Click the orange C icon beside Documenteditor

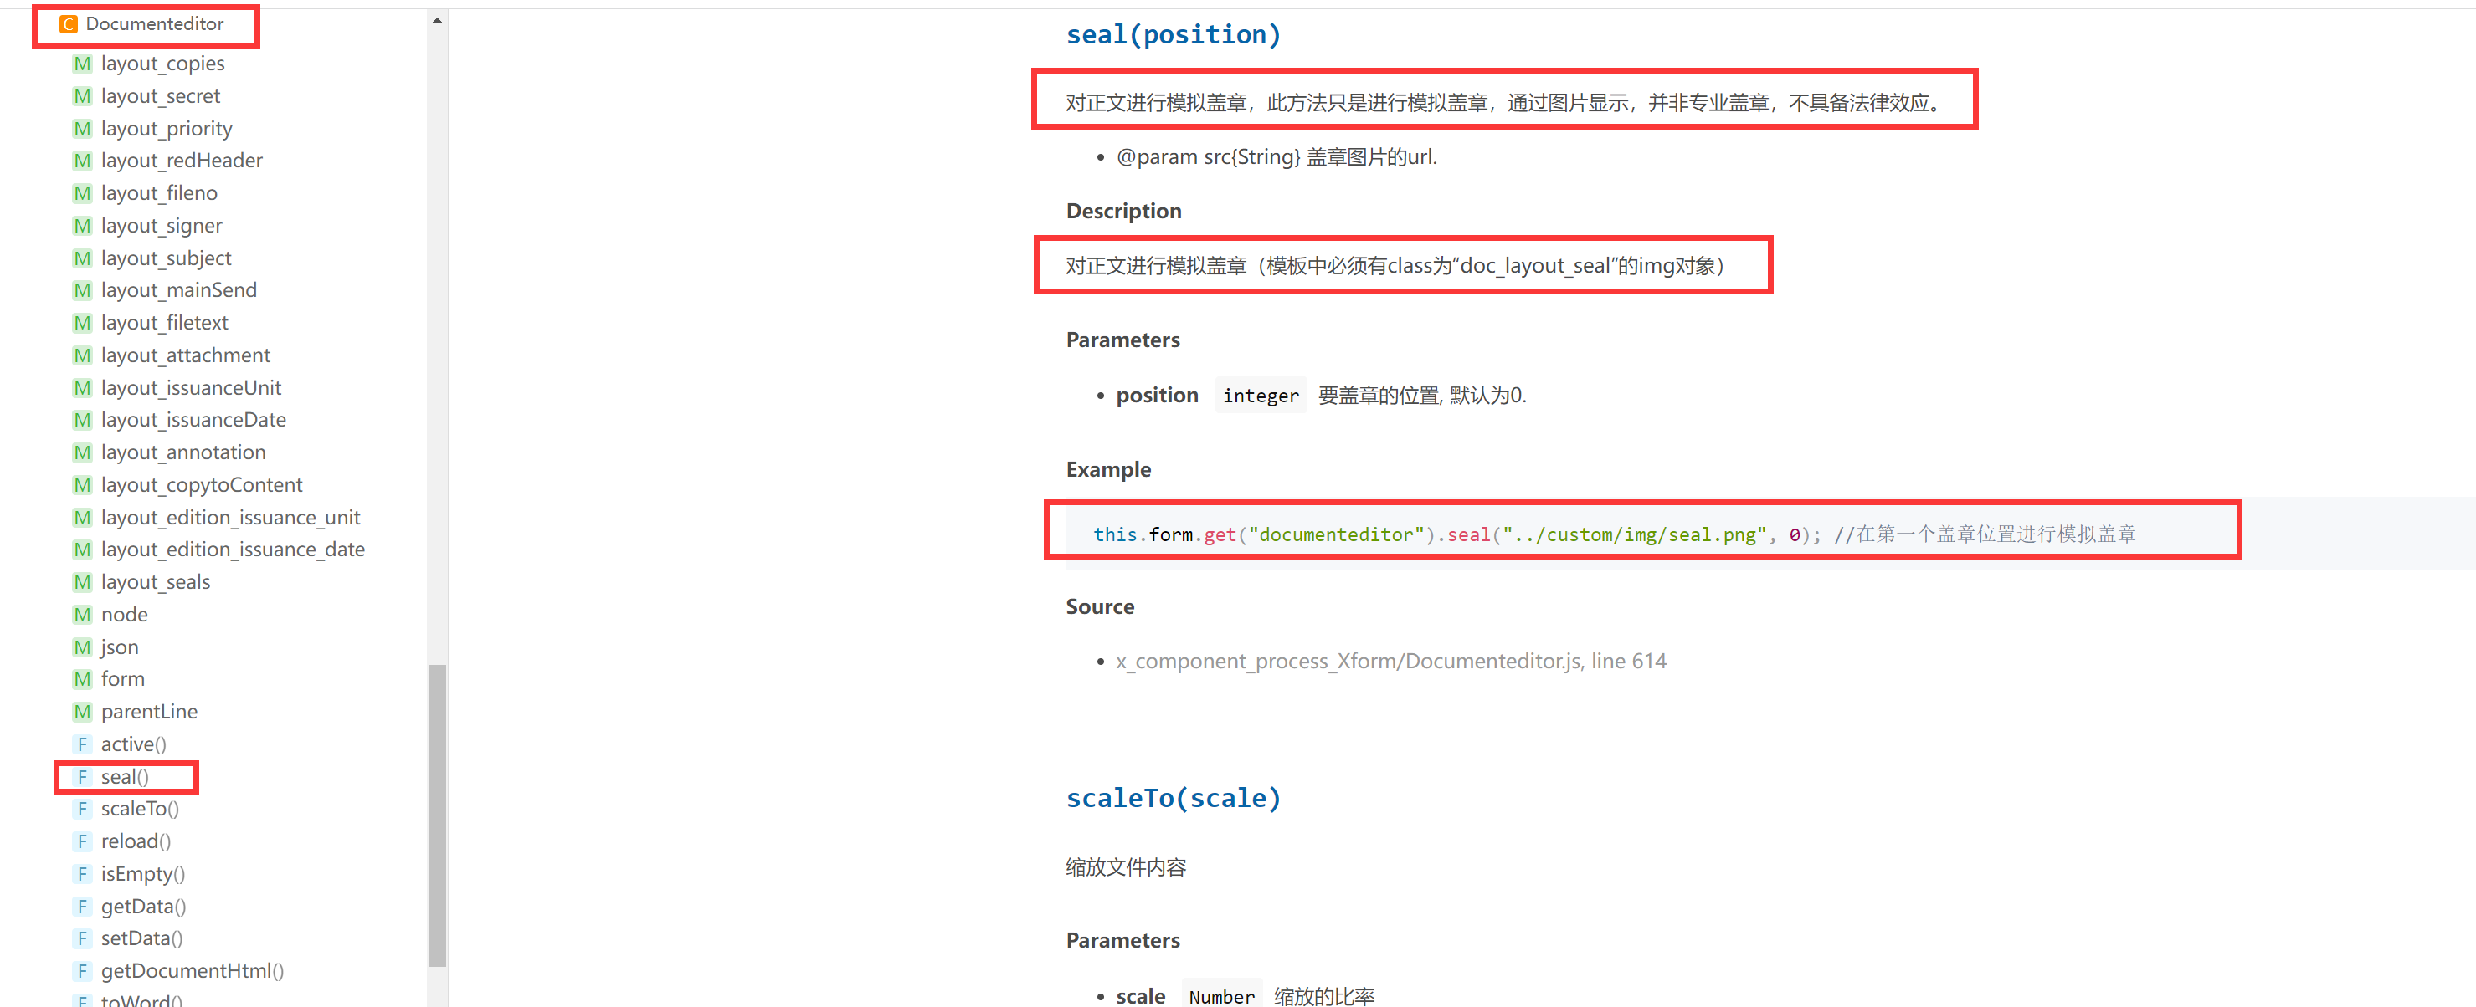coord(69,24)
